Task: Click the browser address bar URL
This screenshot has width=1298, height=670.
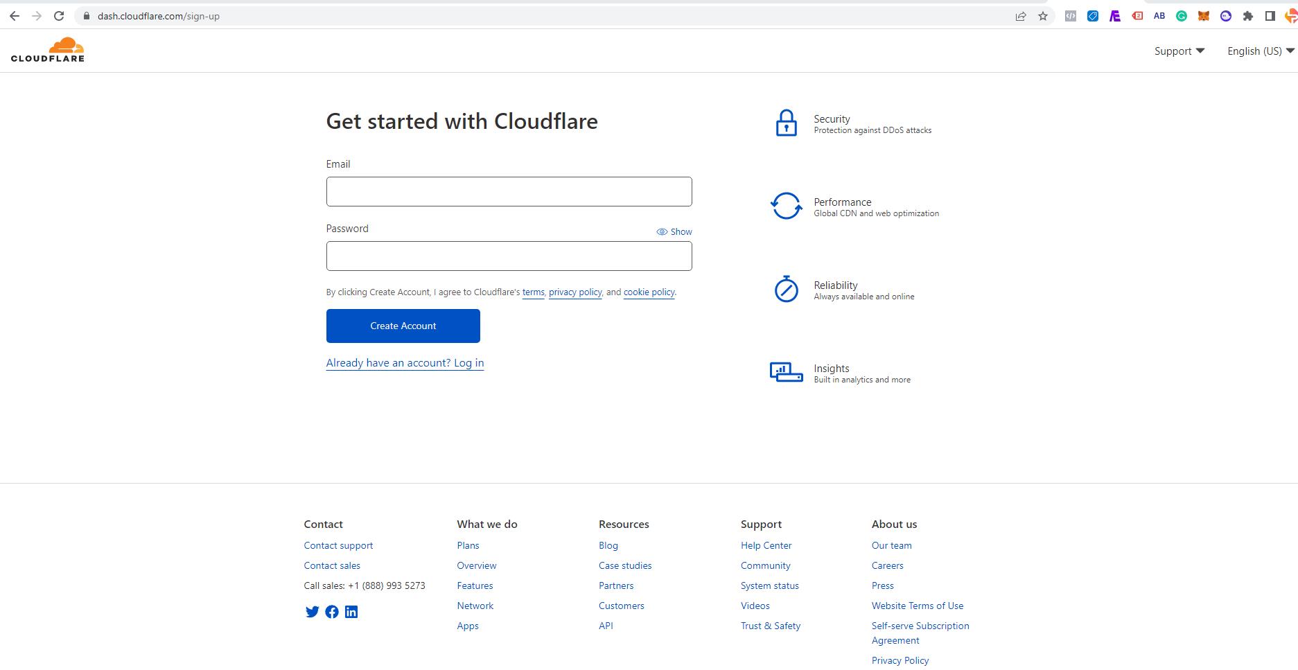Action: [159, 16]
